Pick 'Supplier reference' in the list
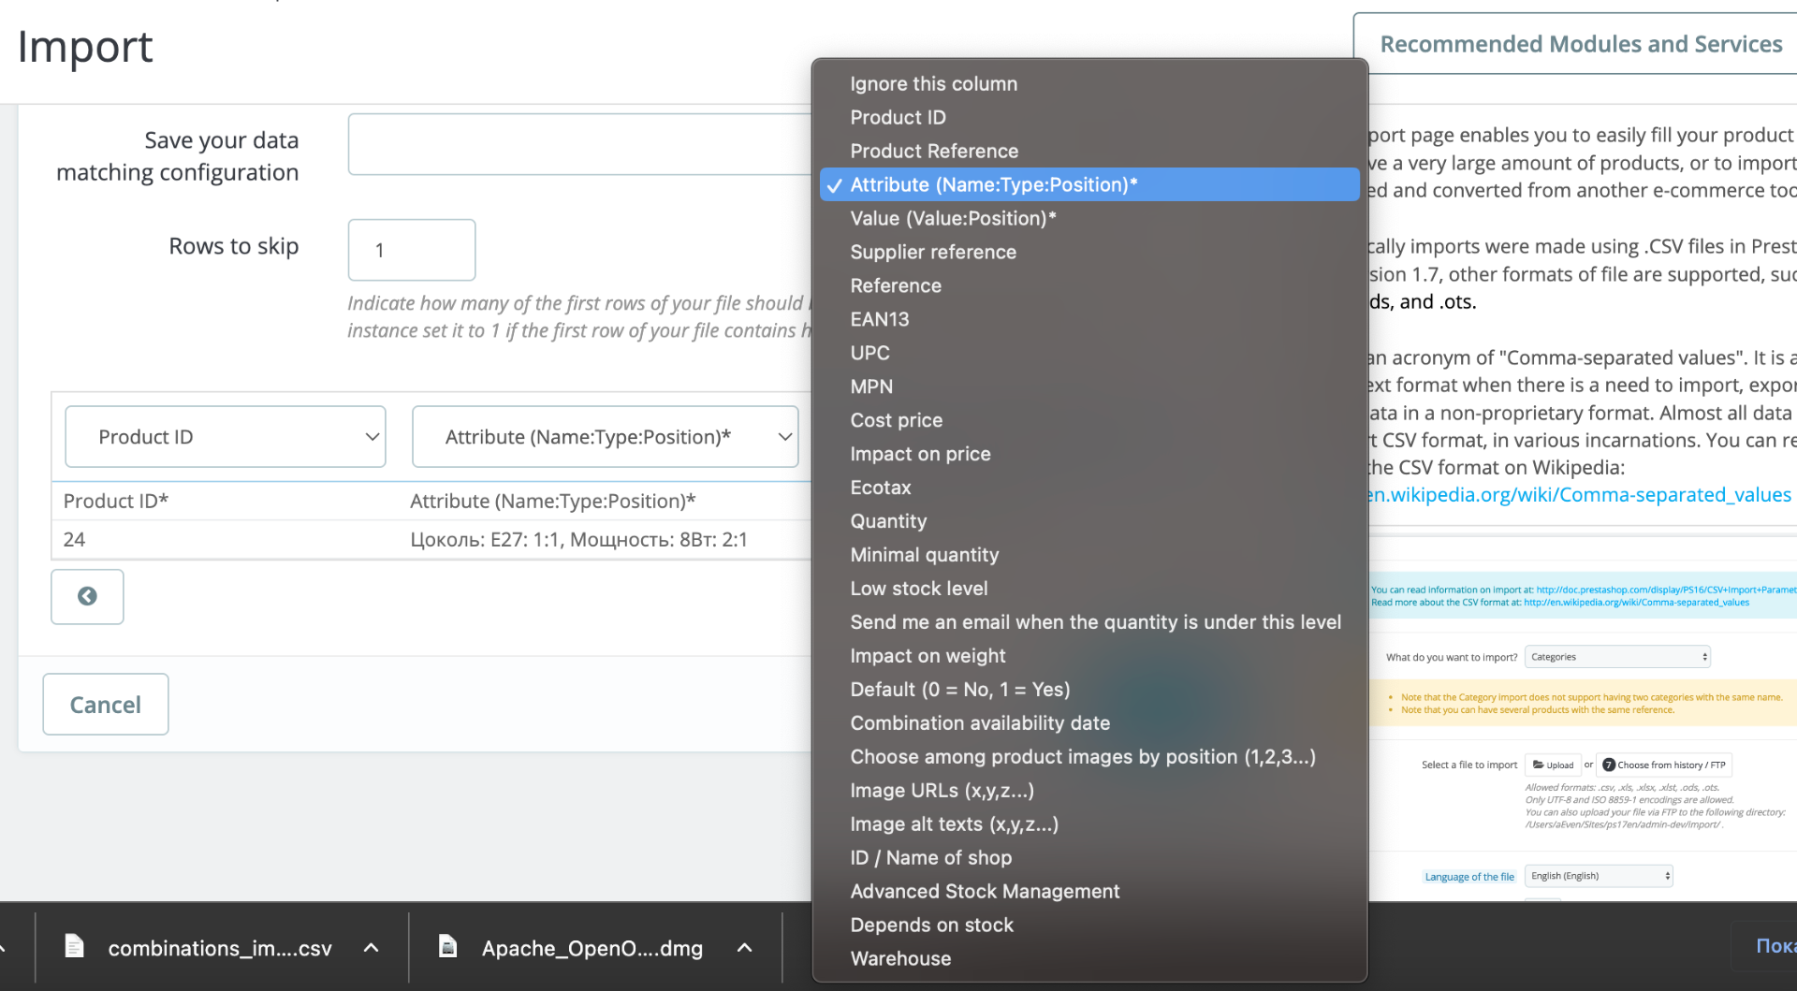 click(x=1089, y=253)
